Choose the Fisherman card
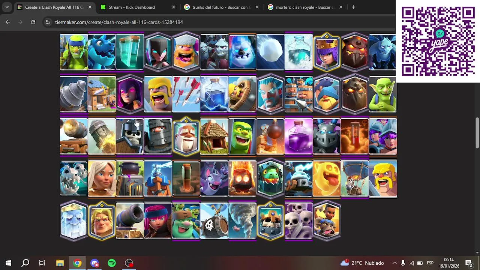The width and height of the screenshot is (480, 270). 327,94
